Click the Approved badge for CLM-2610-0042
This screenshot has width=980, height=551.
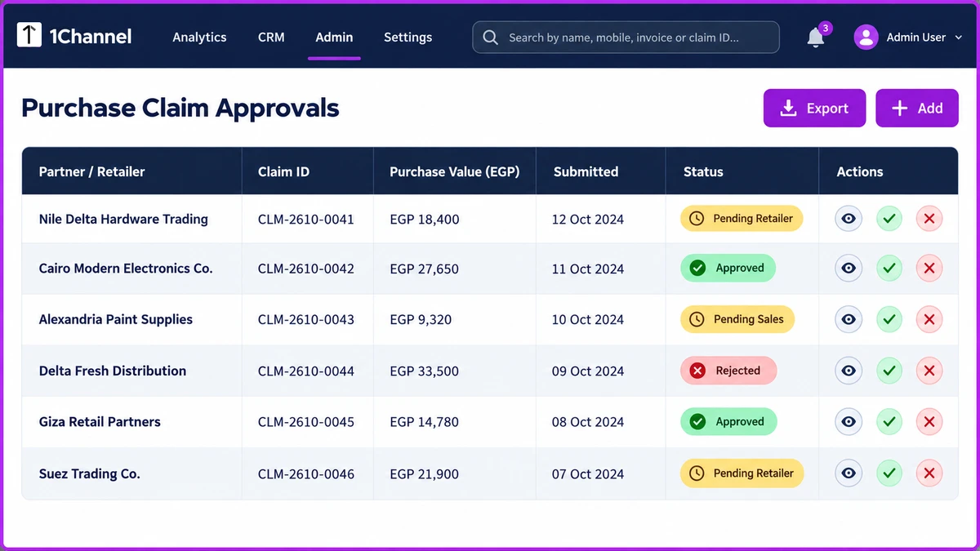coord(728,268)
